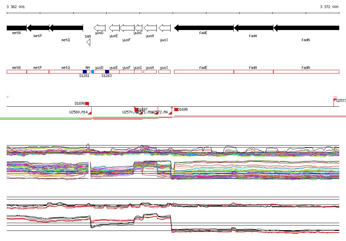Select the white yusH gene arrow

pos(150,28)
